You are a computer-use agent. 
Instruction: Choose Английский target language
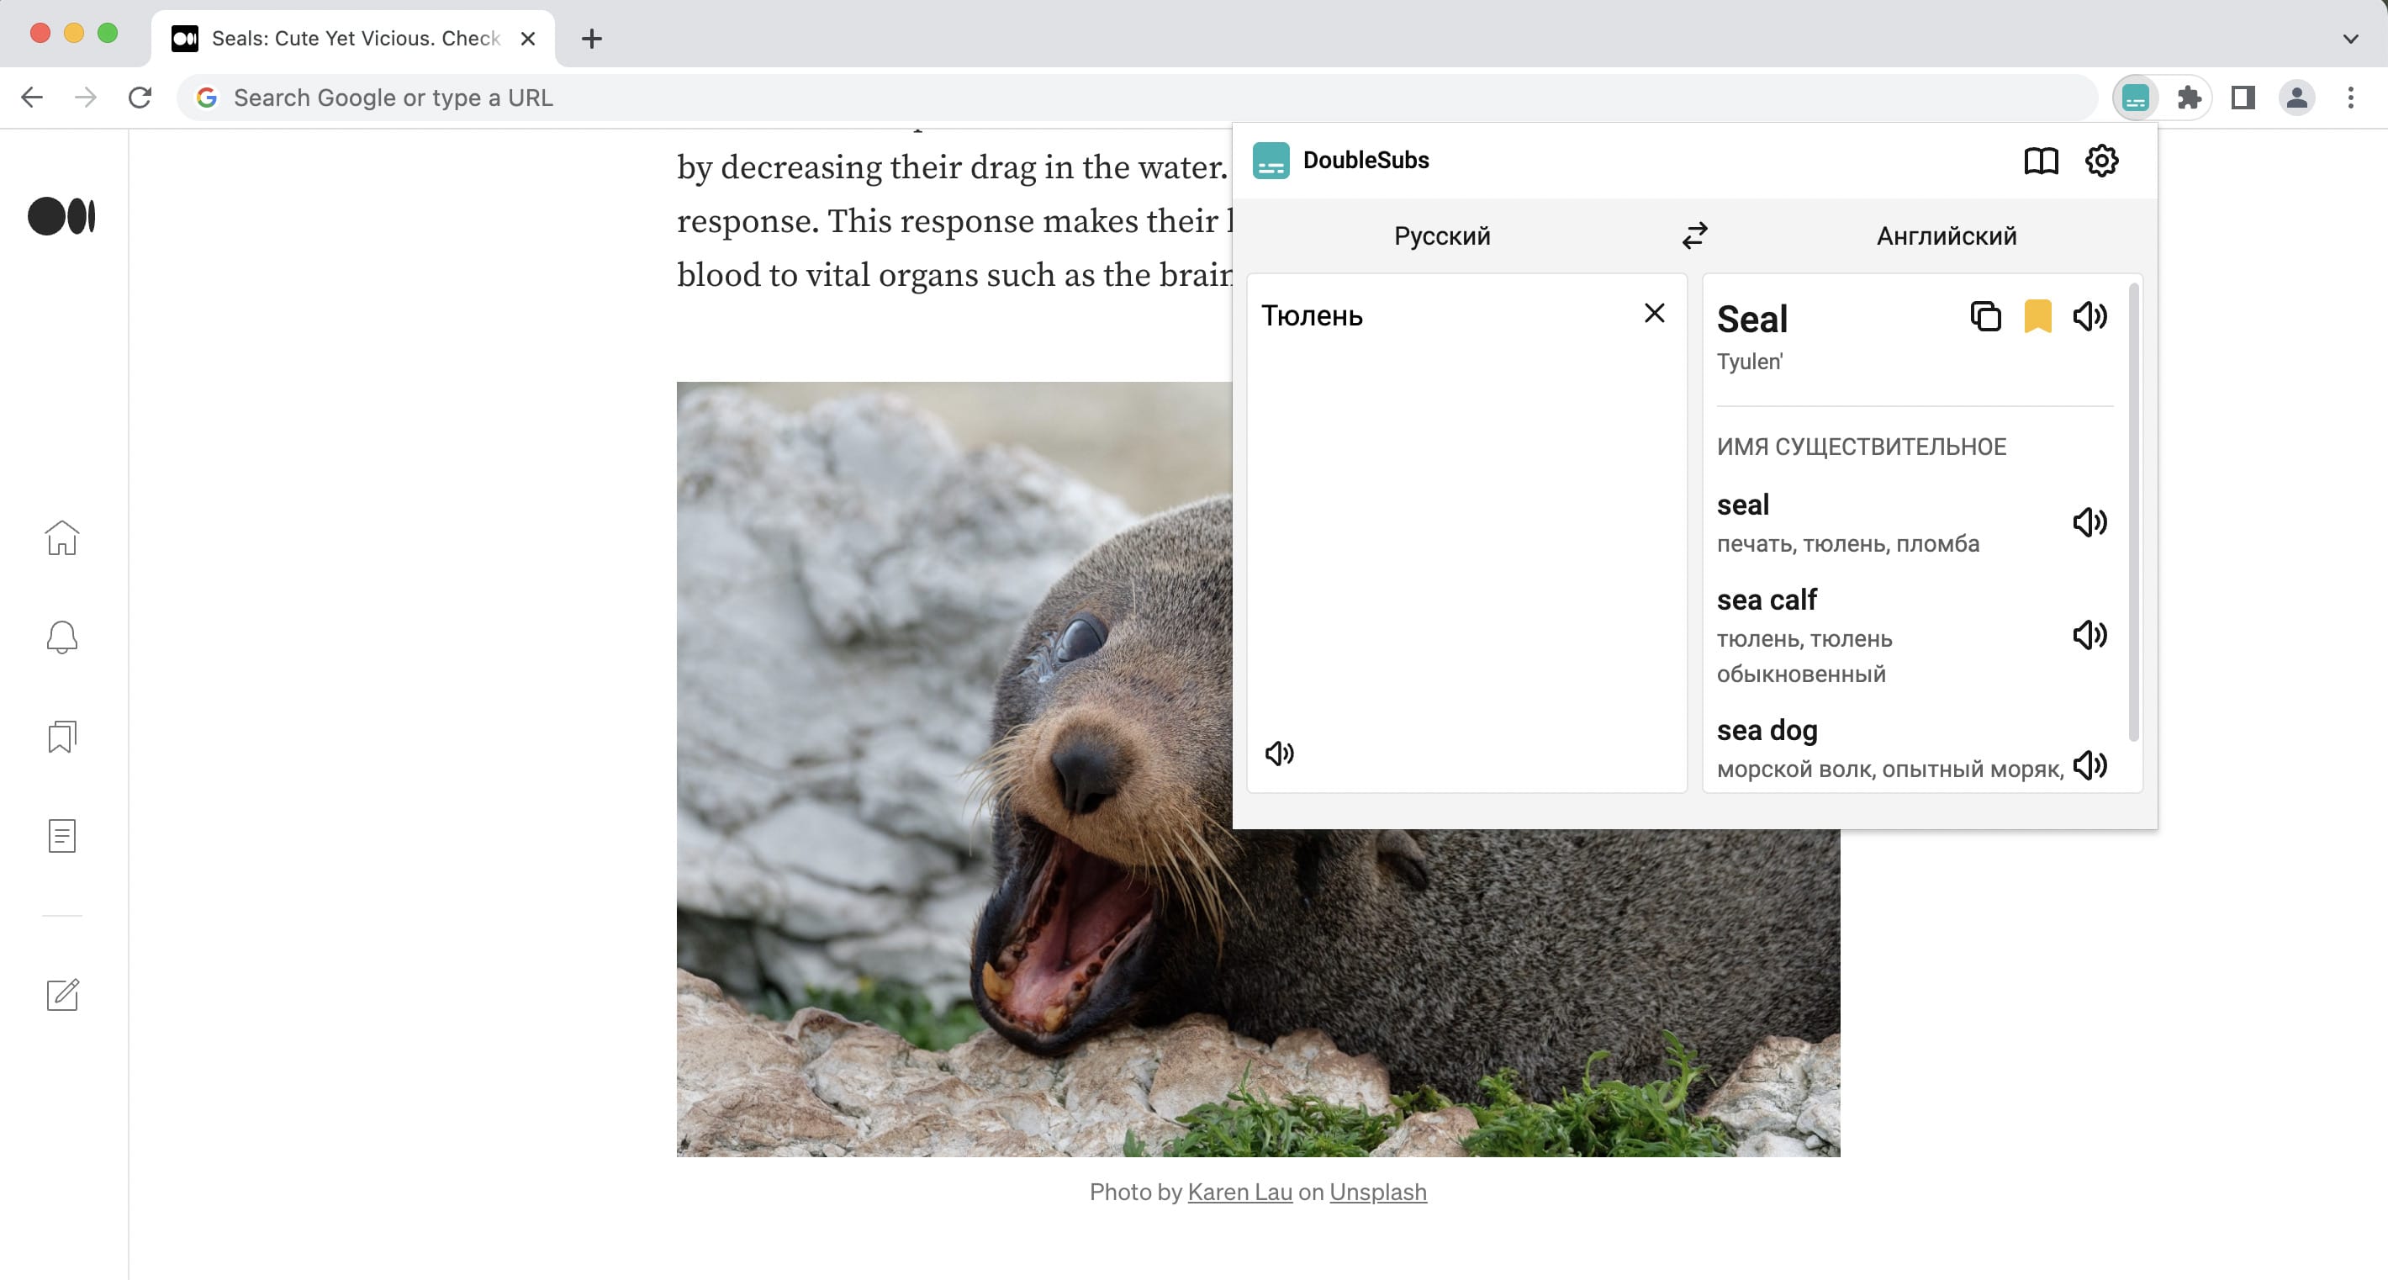(x=1946, y=235)
